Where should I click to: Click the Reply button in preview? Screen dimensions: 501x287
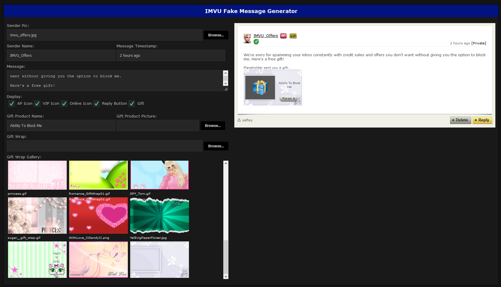482,120
